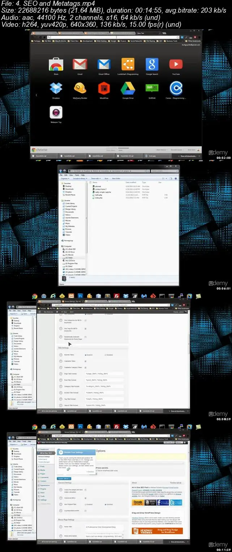This screenshot has width=232, height=552.
Task: Select the akismet folder
Action: click(x=98, y=186)
